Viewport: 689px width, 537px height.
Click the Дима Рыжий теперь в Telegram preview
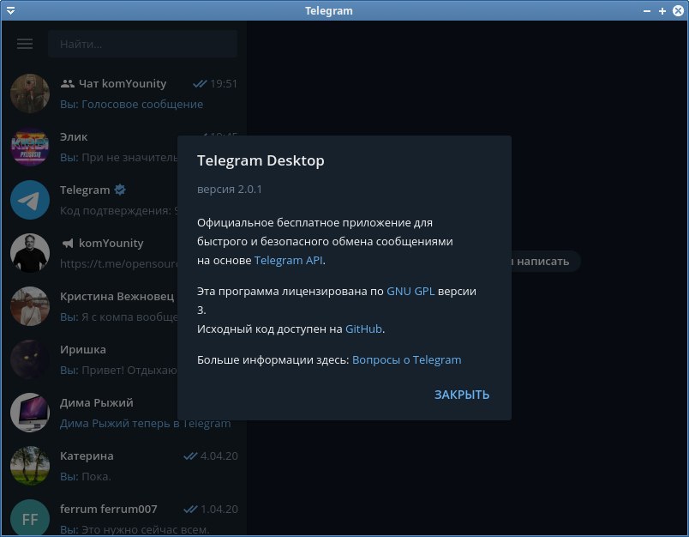[x=145, y=423]
